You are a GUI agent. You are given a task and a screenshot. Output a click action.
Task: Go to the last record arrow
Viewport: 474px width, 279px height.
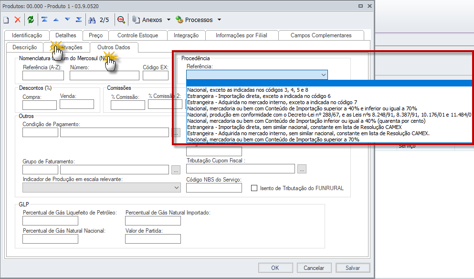click(79, 20)
